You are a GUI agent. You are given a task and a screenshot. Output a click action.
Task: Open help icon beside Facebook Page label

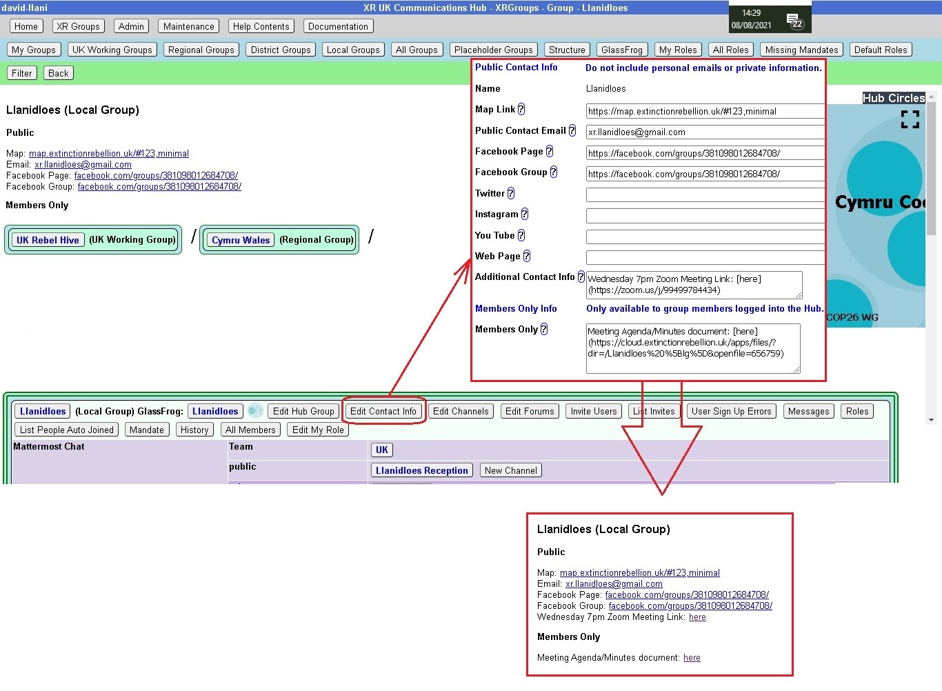point(549,151)
